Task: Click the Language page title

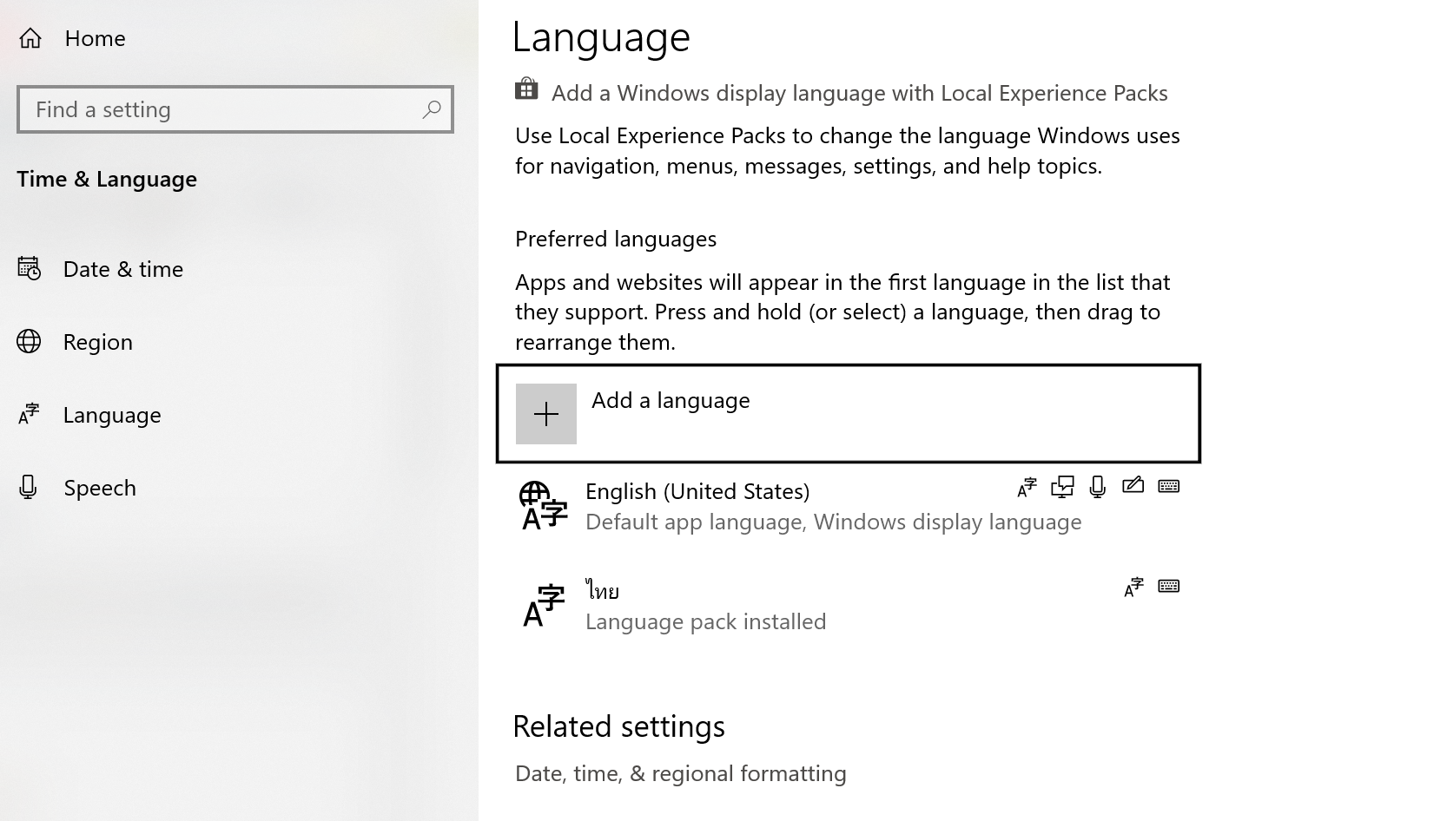Action: tap(601, 37)
